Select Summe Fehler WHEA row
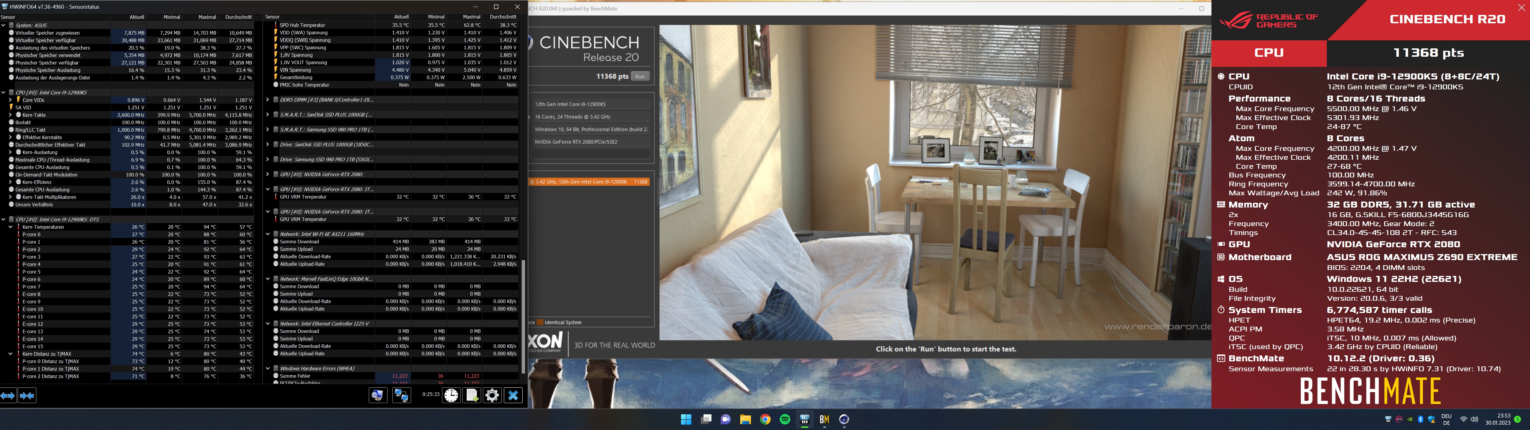This screenshot has width=1530, height=430. point(391,376)
